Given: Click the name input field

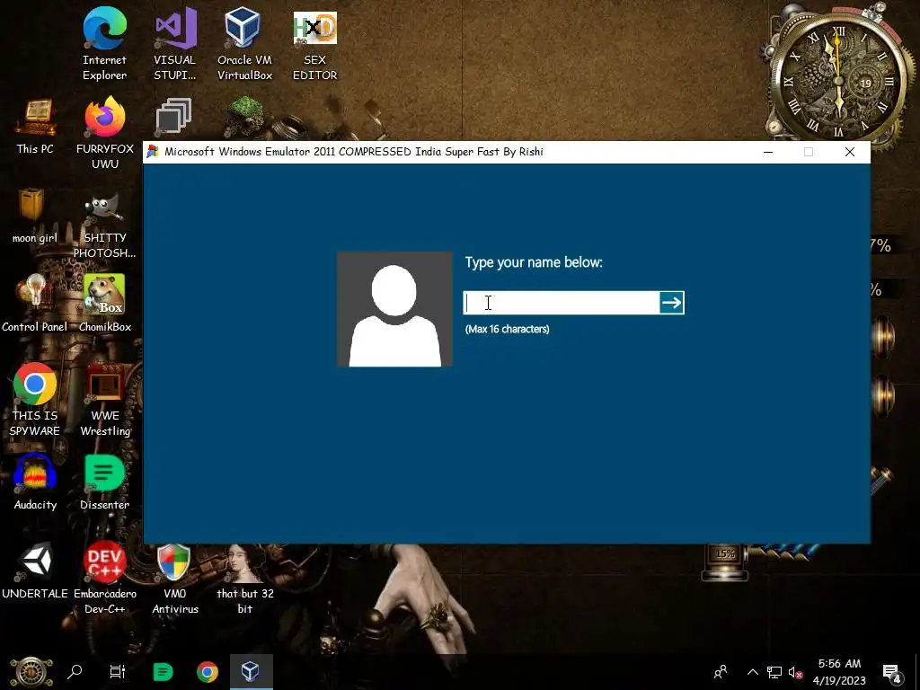Looking at the screenshot, I should [562, 303].
